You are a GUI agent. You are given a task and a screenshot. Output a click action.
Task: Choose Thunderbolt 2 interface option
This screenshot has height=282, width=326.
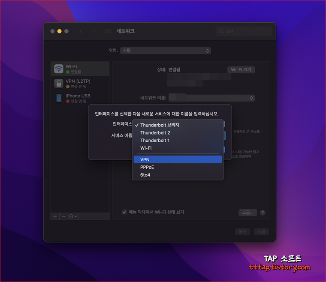coord(178,133)
